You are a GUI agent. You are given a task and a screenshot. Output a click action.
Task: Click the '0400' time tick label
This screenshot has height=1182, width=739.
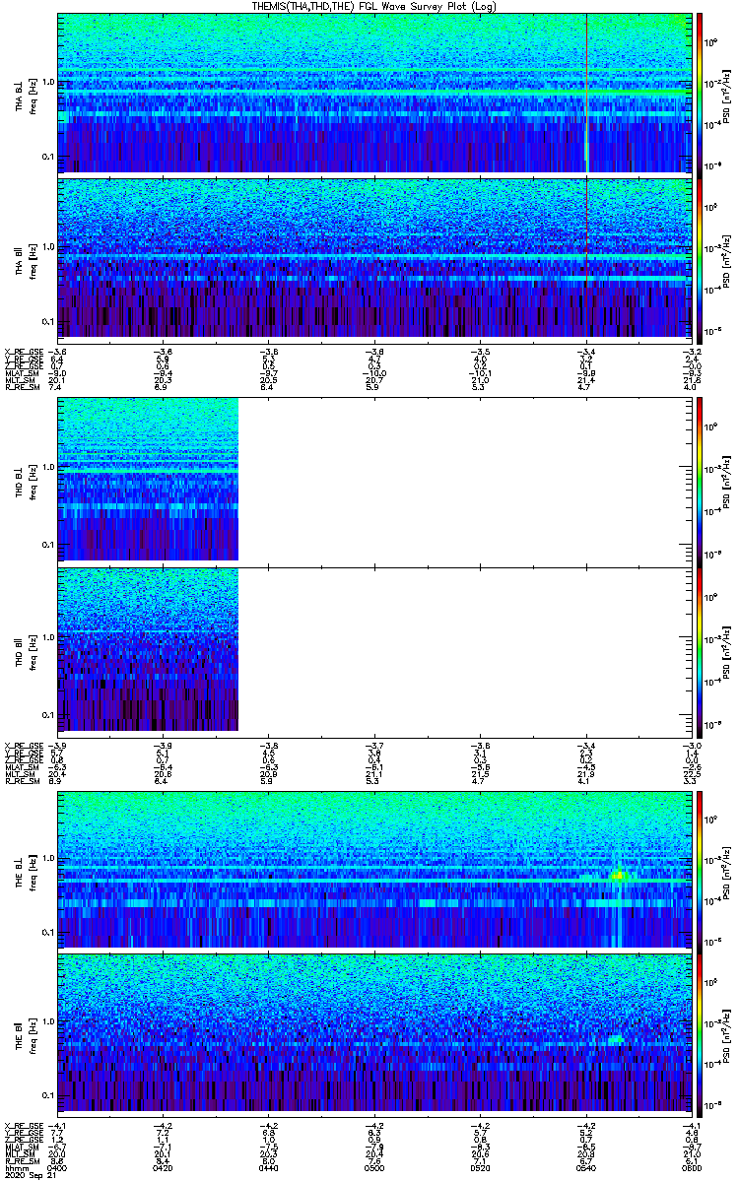click(x=59, y=1167)
